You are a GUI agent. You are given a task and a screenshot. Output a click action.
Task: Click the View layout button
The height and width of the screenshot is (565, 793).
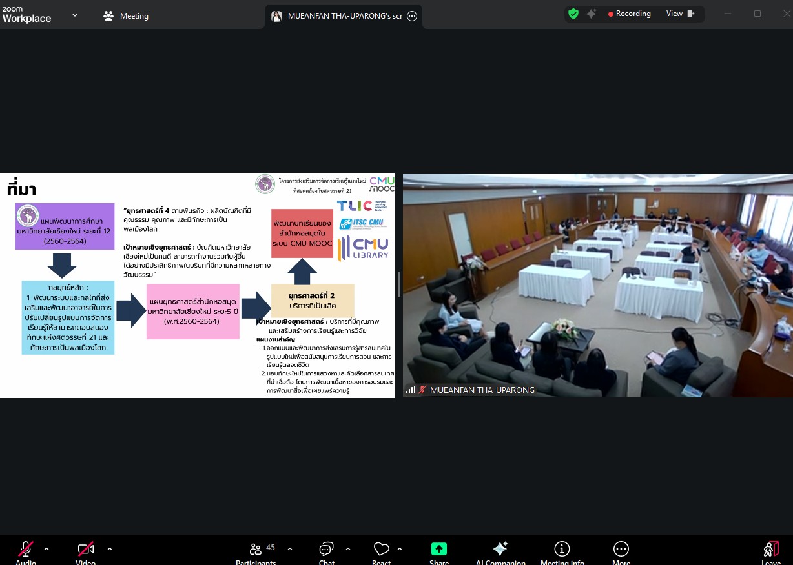pos(681,14)
